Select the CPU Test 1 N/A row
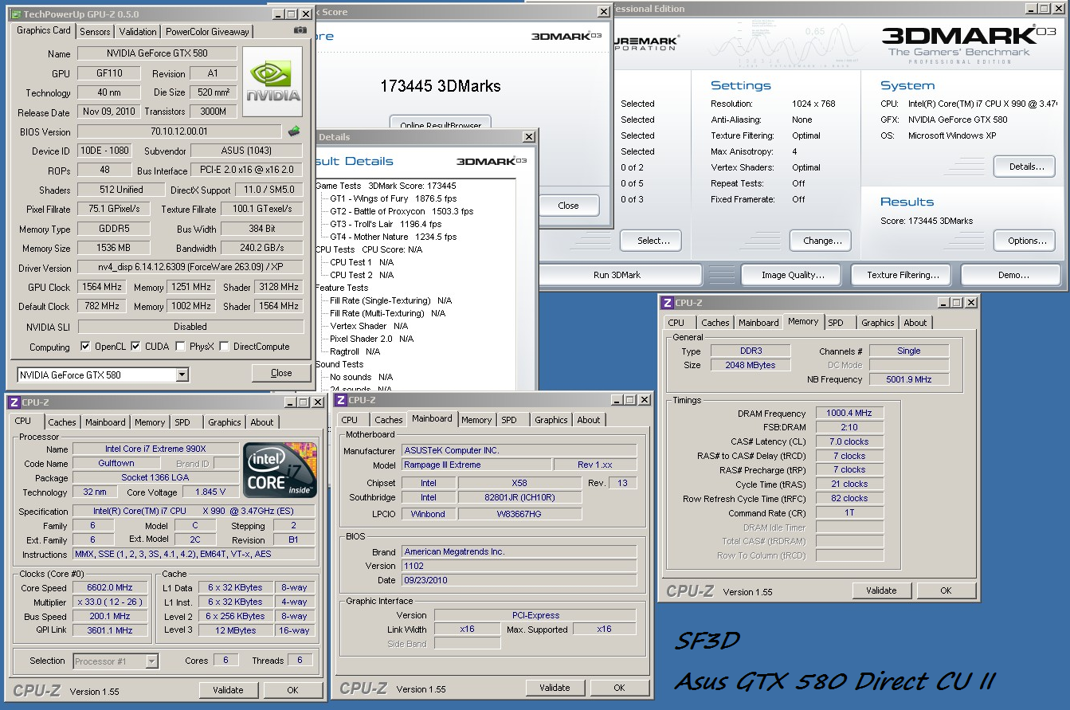The width and height of the screenshot is (1070, 710). click(362, 262)
